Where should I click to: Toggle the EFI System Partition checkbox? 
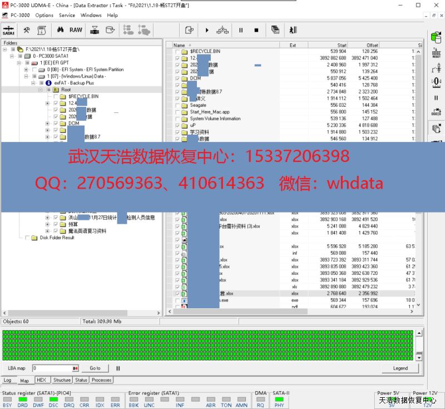pyautogui.click(x=34, y=70)
